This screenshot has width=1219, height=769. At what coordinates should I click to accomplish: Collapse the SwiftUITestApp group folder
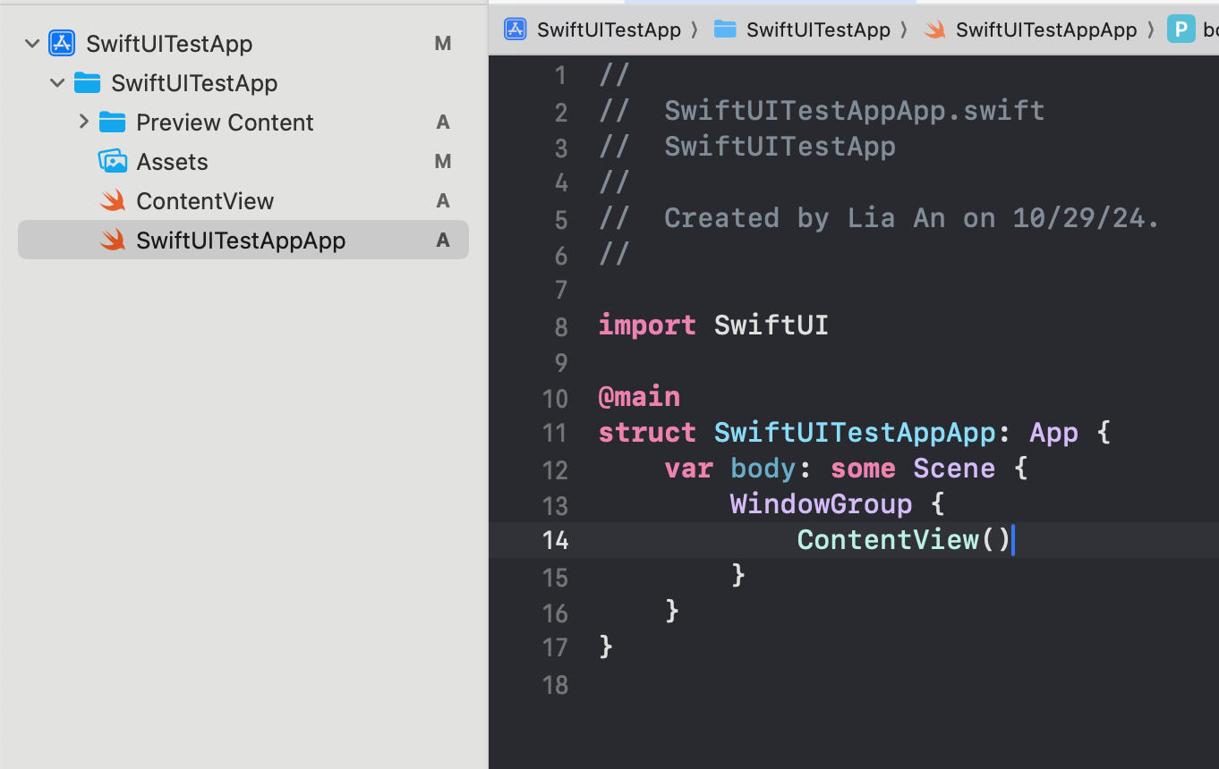click(x=57, y=82)
